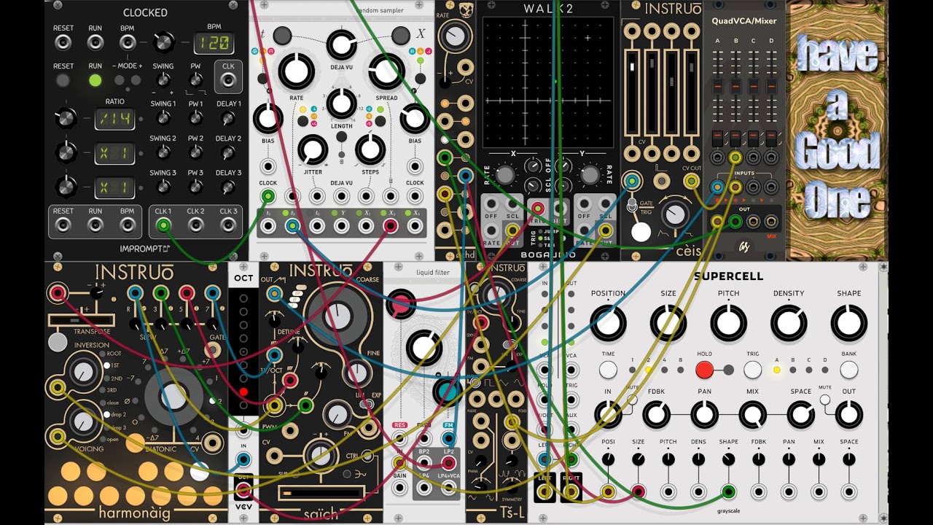Click the FDBK knob on Supercell
The height and width of the screenshot is (525, 933).
656,415
